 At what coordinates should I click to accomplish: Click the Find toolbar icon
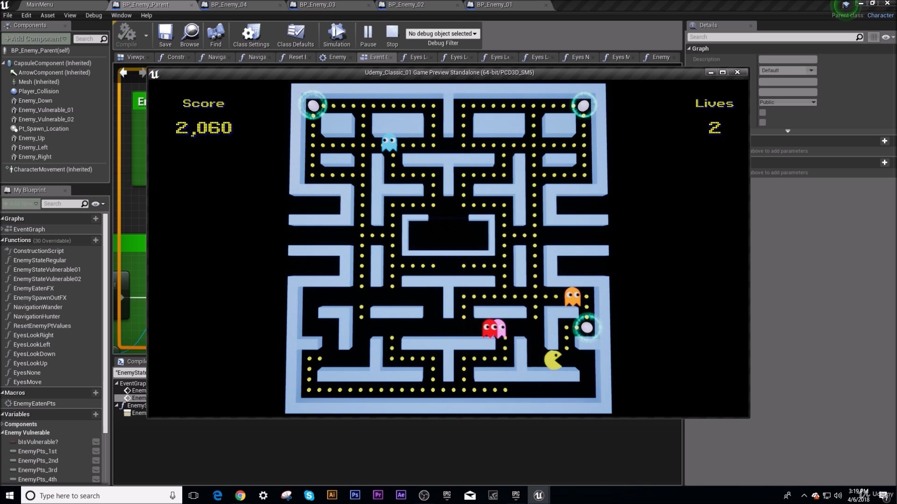click(x=215, y=35)
